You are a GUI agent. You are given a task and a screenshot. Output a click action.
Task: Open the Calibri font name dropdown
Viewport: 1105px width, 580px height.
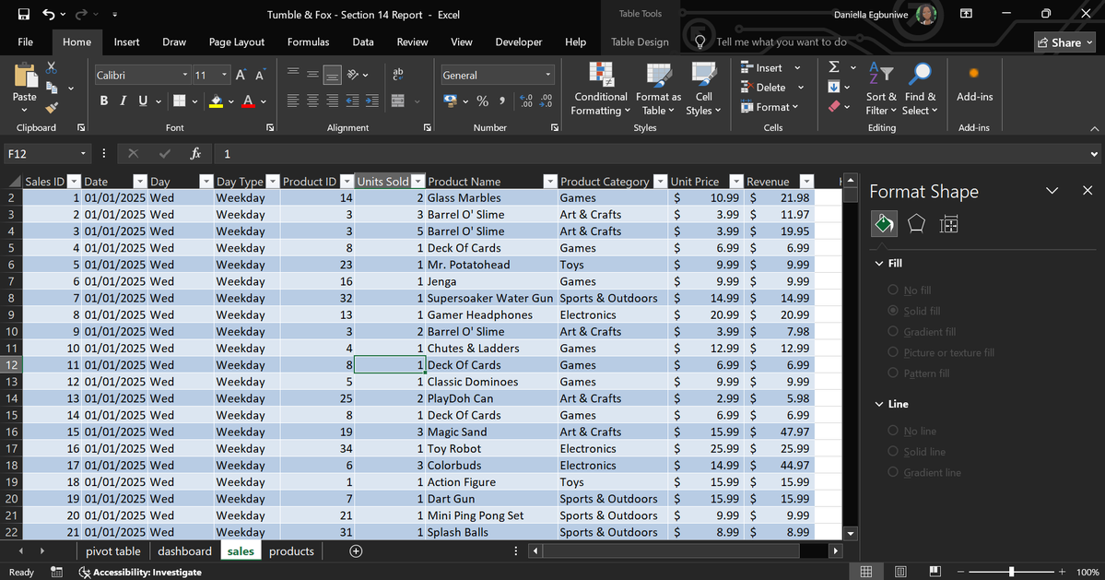(x=184, y=75)
